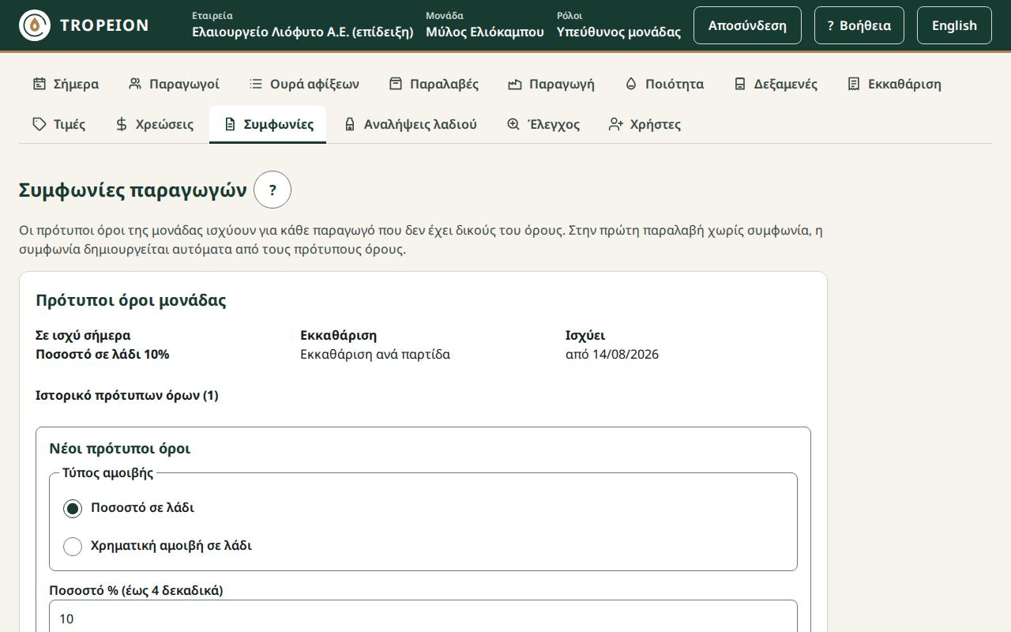Click the Υπεύθυνος μονάδας role text
Screen dimensions: 1011x632
coord(618,32)
